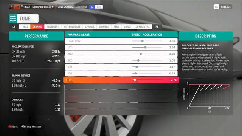
Task: Click the 1st gear value 2.90
Action: pos(172,48)
